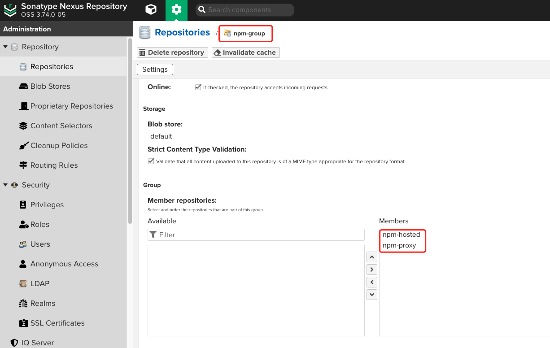
Task: Collapse the Repository tree section
Action: pos(5,47)
